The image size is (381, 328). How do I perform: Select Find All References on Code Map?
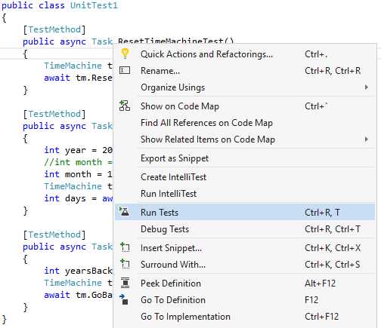pos(245,123)
